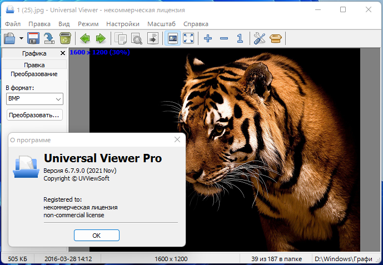The image size is (383, 265).
Task: Open the Справка menu
Action: point(196,24)
